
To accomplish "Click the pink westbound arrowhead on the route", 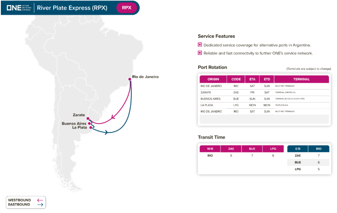I will coord(109,119).
